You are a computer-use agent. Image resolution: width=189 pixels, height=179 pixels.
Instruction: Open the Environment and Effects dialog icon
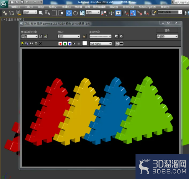[121, 36]
